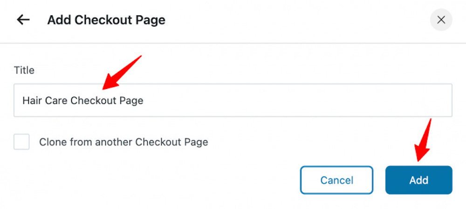Tick the empty checkbox below the Title field
Screen dimensions: 466x209
click(x=22, y=142)
